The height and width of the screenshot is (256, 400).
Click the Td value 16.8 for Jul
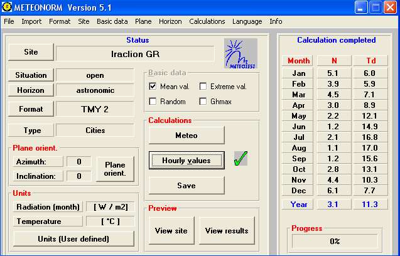370,137
